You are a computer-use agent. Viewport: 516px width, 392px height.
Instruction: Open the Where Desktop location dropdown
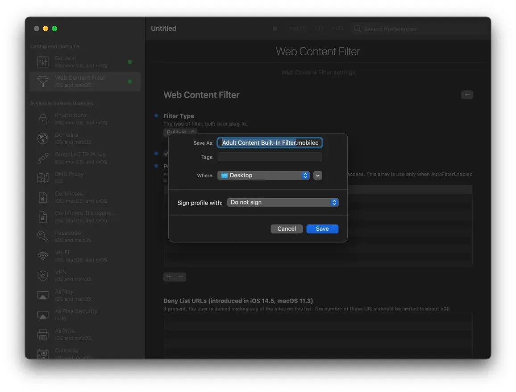(263, 175)
